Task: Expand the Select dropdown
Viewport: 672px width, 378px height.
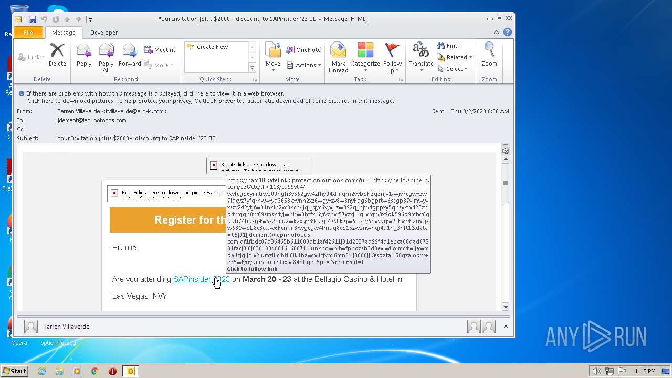Action: click(x=451, y=69)
